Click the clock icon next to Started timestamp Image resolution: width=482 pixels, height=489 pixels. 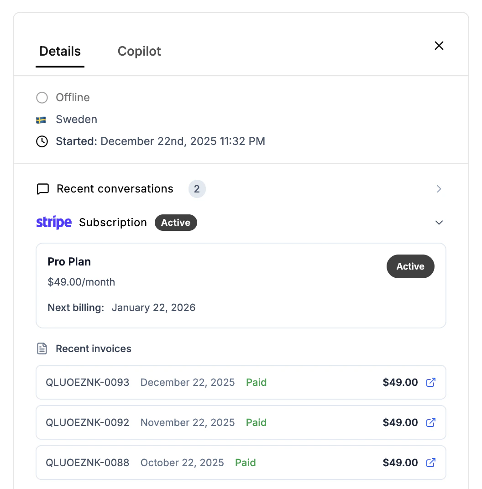[42, 141]
